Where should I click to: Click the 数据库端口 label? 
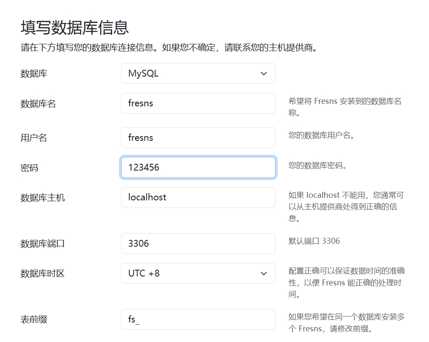[x=43, y=244]
